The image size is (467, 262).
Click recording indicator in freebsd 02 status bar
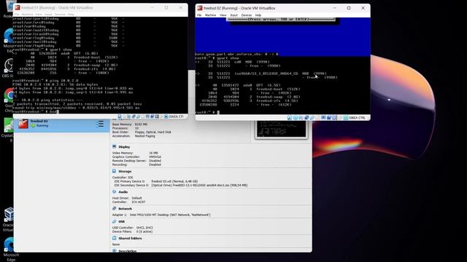pyautogui.click(x=329, y=118)
